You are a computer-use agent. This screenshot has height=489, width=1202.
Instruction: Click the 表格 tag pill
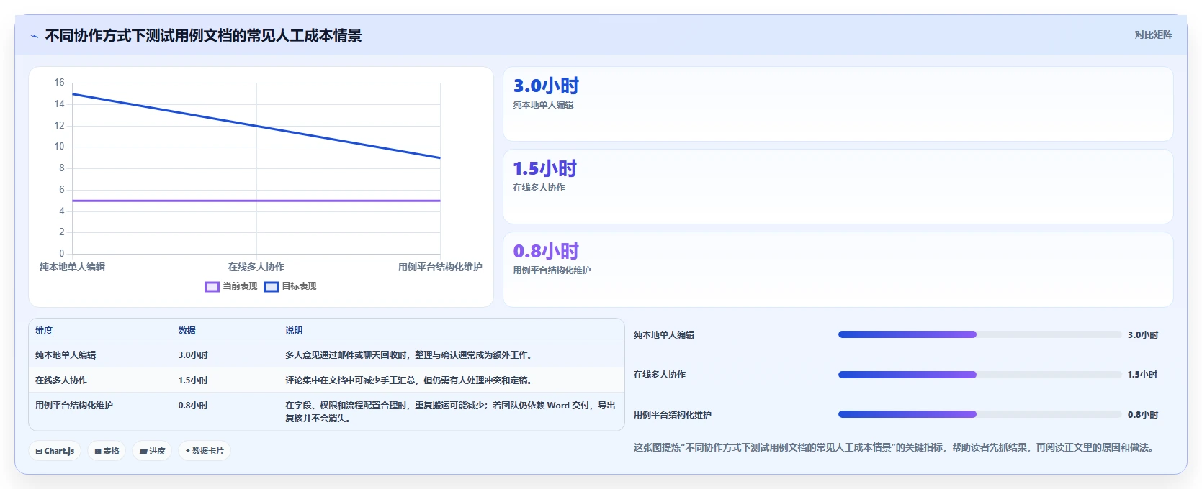(107, 451)
